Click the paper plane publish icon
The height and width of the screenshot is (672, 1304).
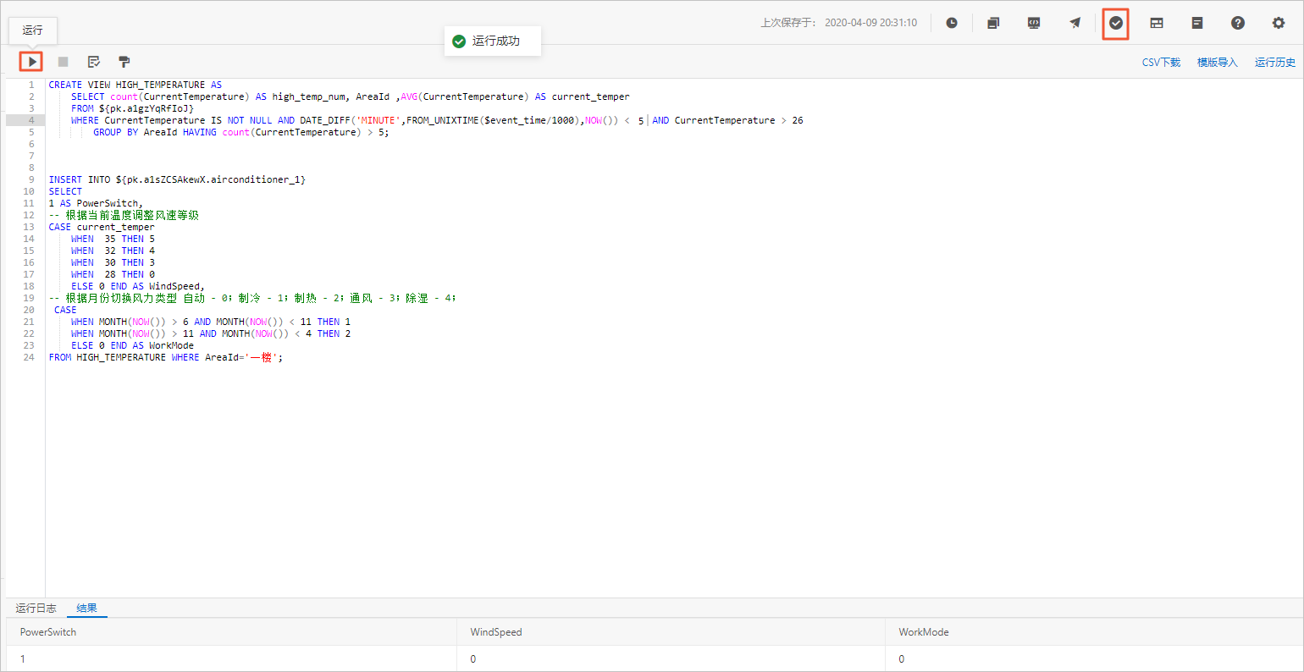pos(1075,23)
